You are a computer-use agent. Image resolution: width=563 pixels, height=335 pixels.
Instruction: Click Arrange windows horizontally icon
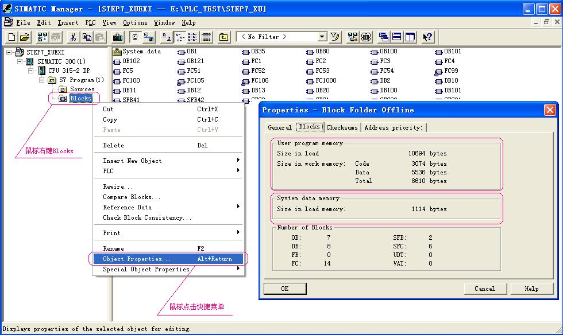[x=397, y=37]
